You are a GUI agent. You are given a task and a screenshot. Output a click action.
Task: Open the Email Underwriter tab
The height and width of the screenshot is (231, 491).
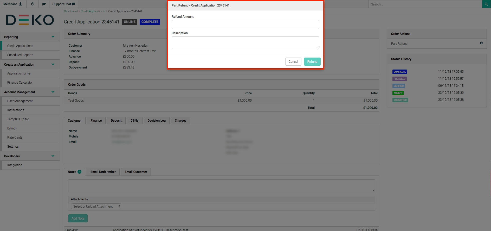click(x=103, y=172)
